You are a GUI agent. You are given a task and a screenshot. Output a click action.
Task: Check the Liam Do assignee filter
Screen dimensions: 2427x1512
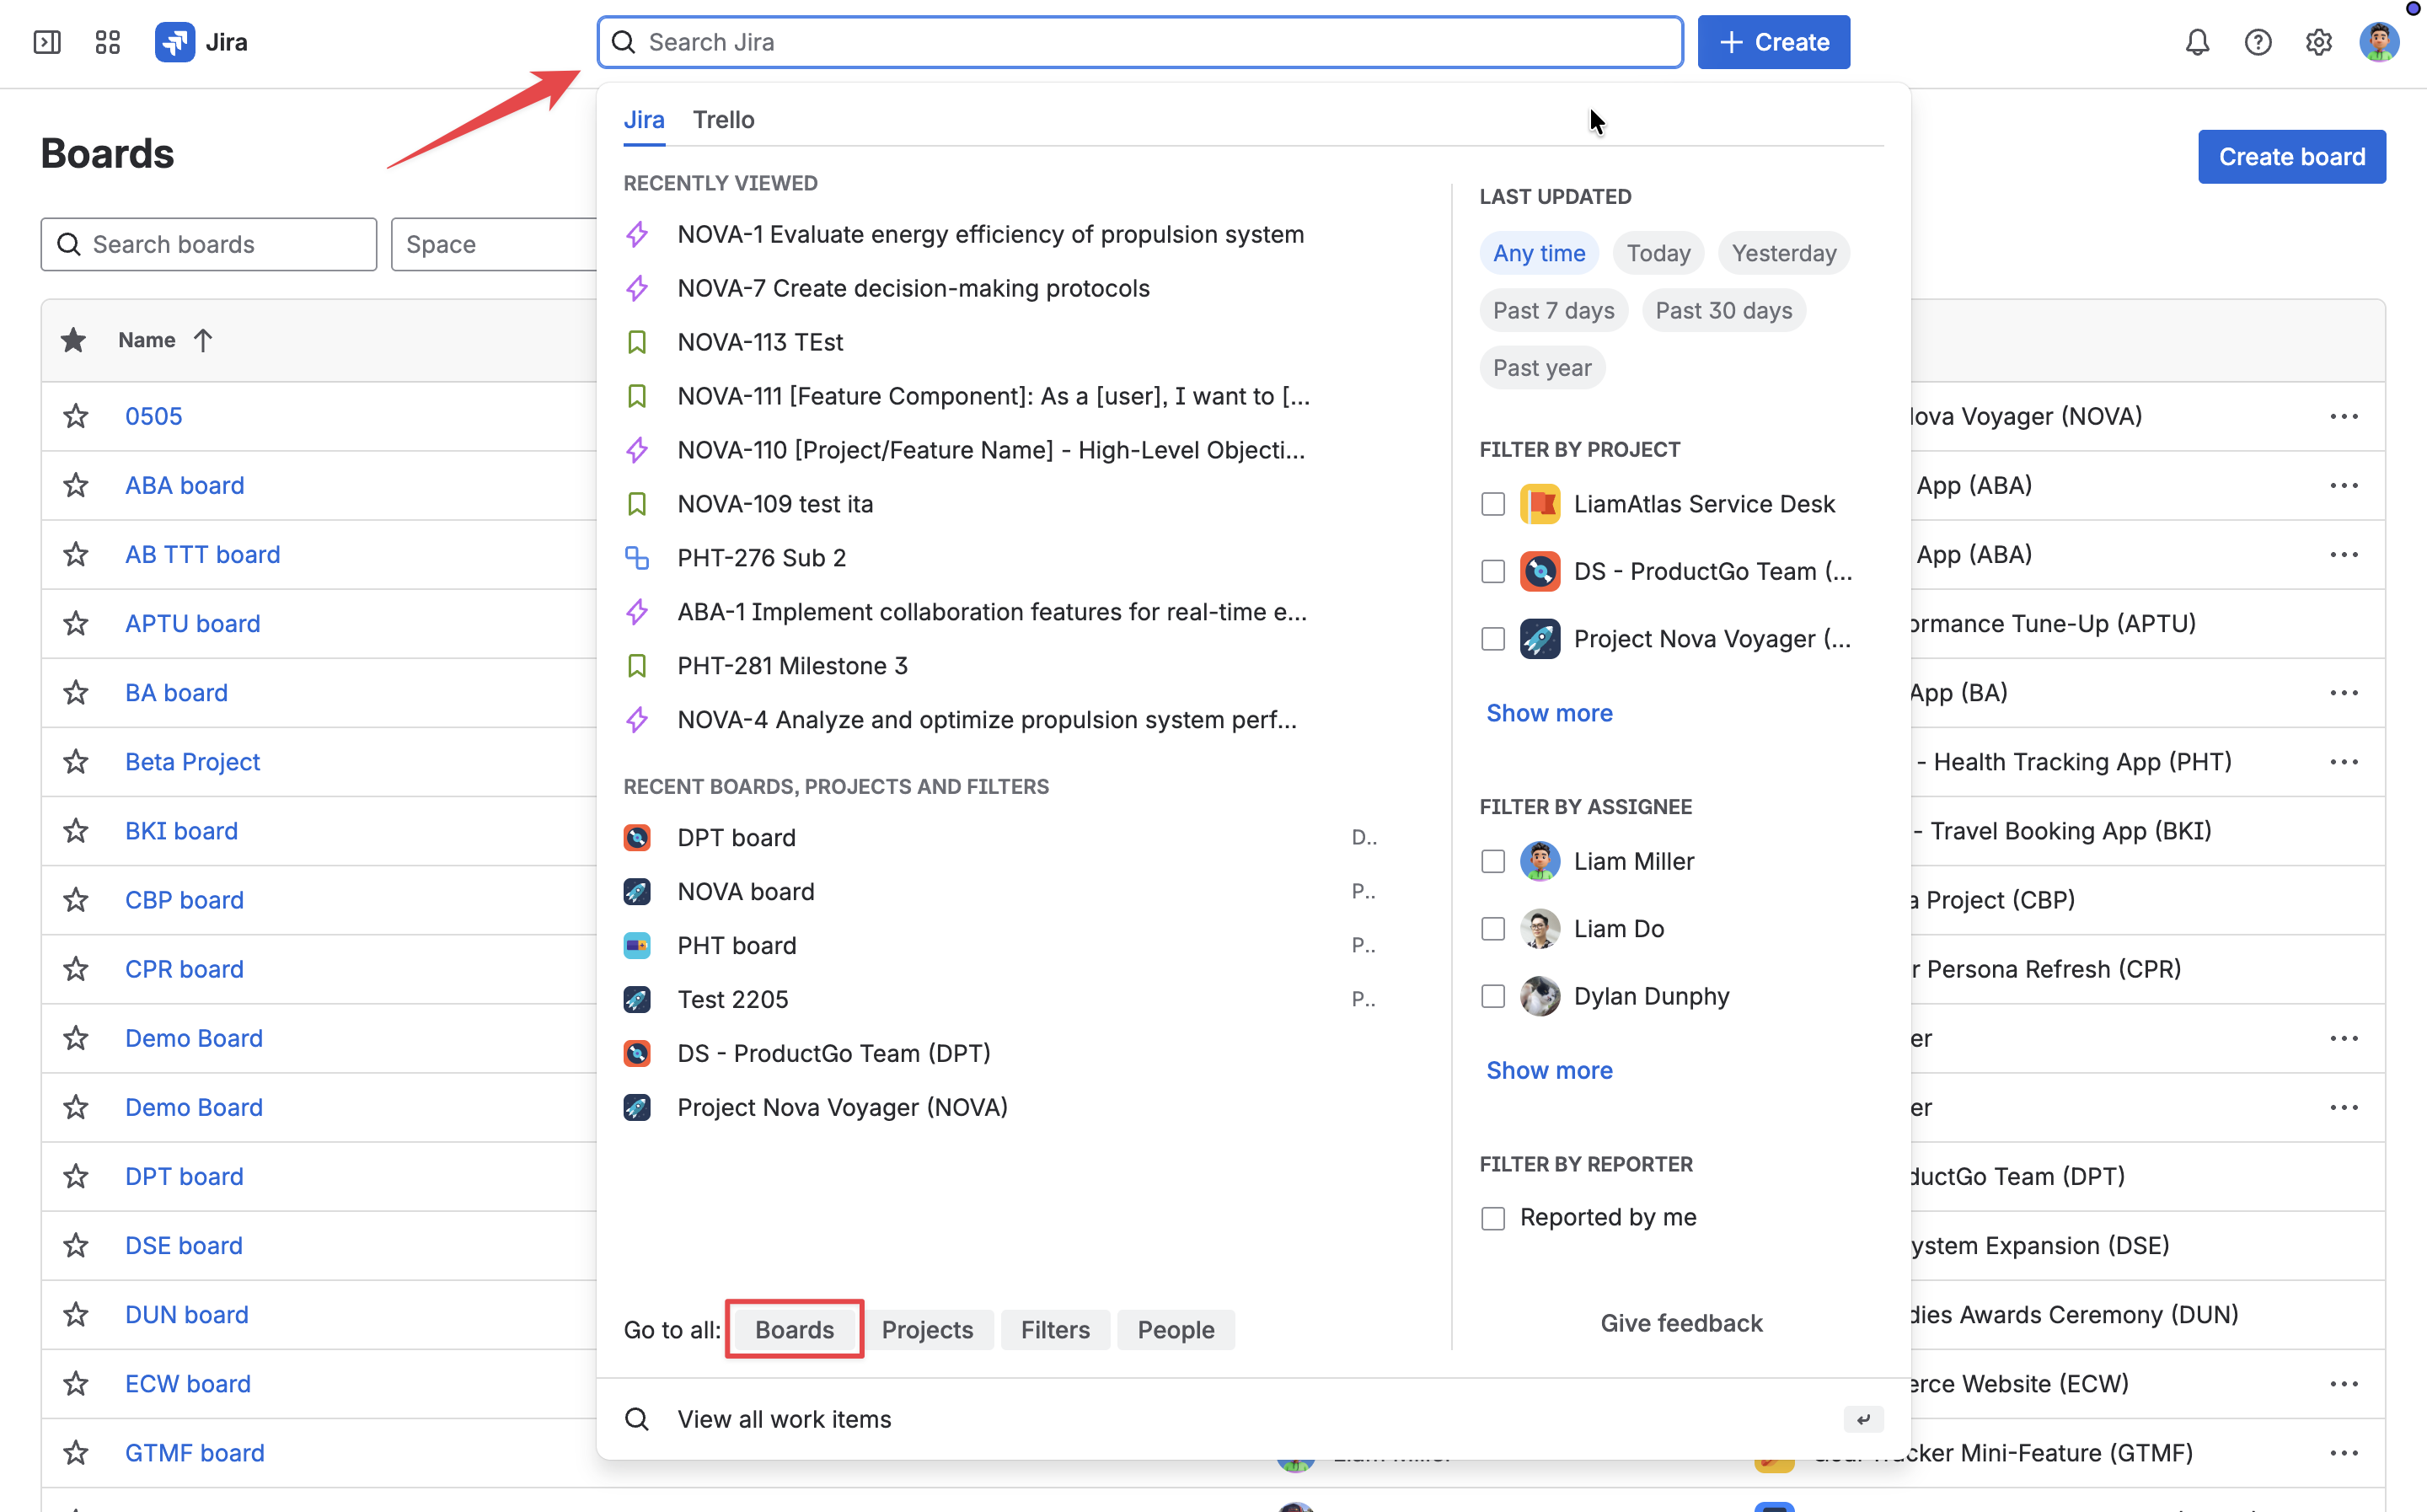(x=1492, y=929)
